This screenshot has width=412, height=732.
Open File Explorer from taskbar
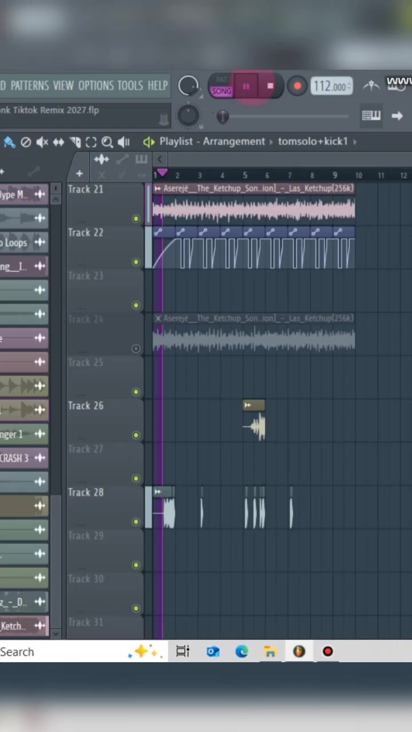coord(270,651)
